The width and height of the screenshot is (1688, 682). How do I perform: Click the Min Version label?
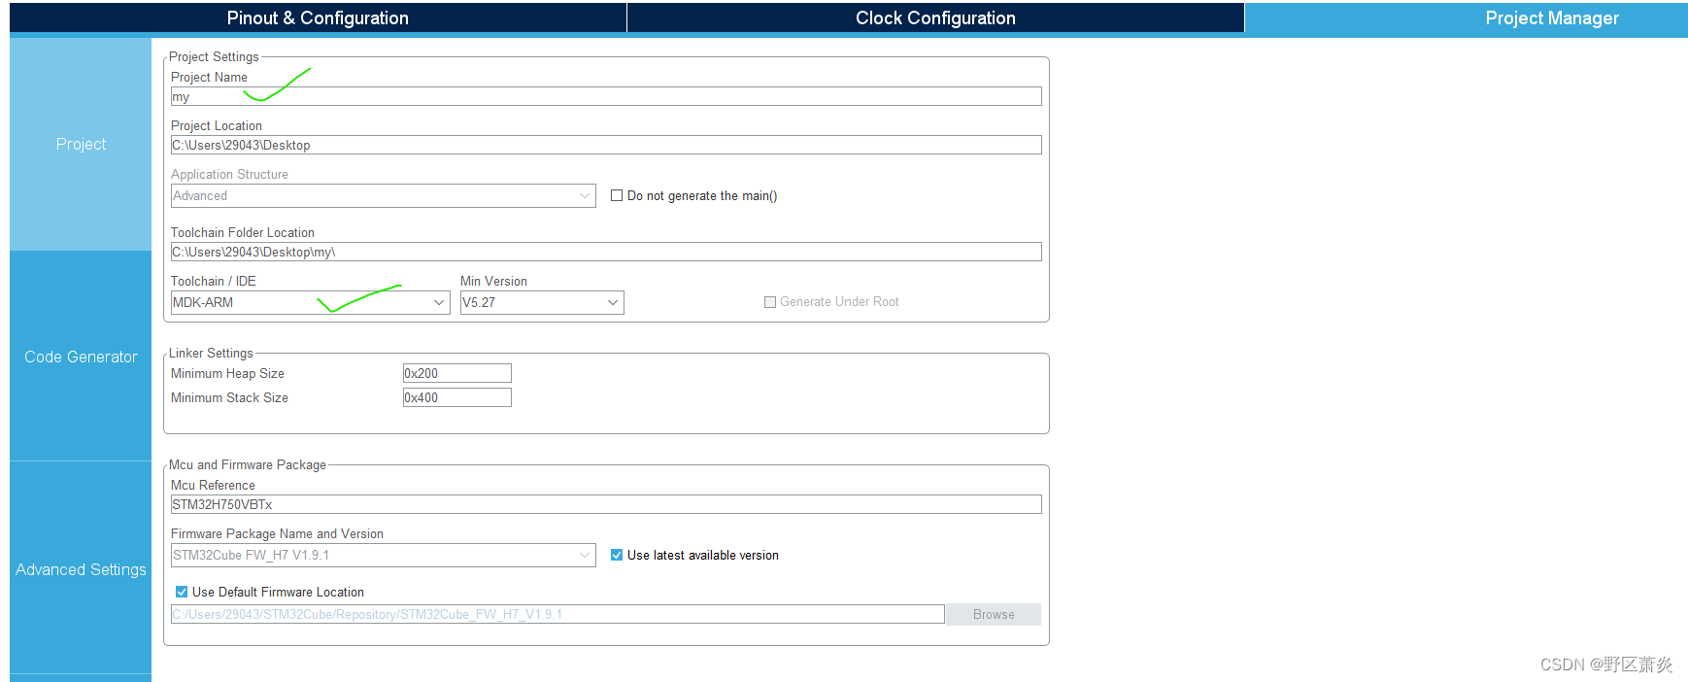tap(493, 281)
